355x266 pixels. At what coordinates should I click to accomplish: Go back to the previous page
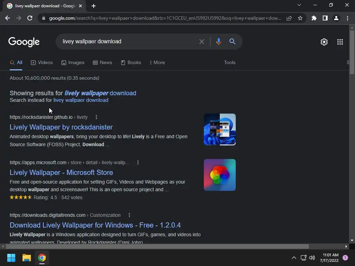click(8, 18)
